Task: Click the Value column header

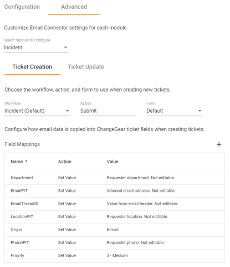Action: [x=113, y=161]
